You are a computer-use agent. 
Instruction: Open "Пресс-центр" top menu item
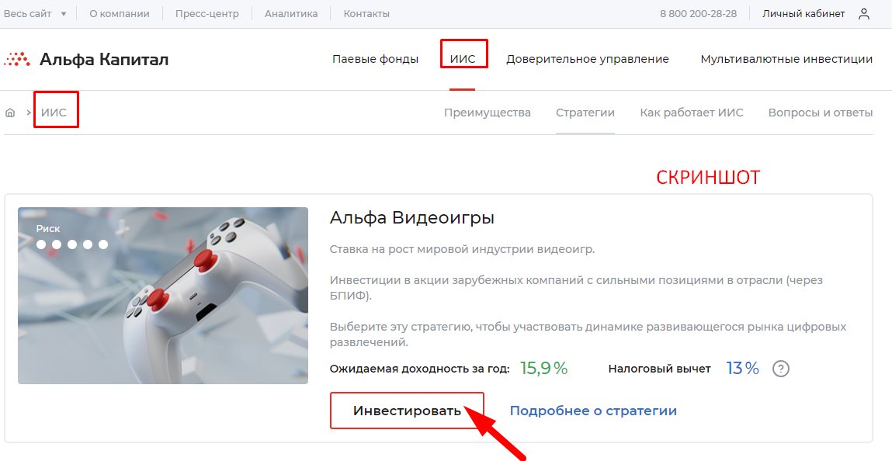[x=207, y=14]
